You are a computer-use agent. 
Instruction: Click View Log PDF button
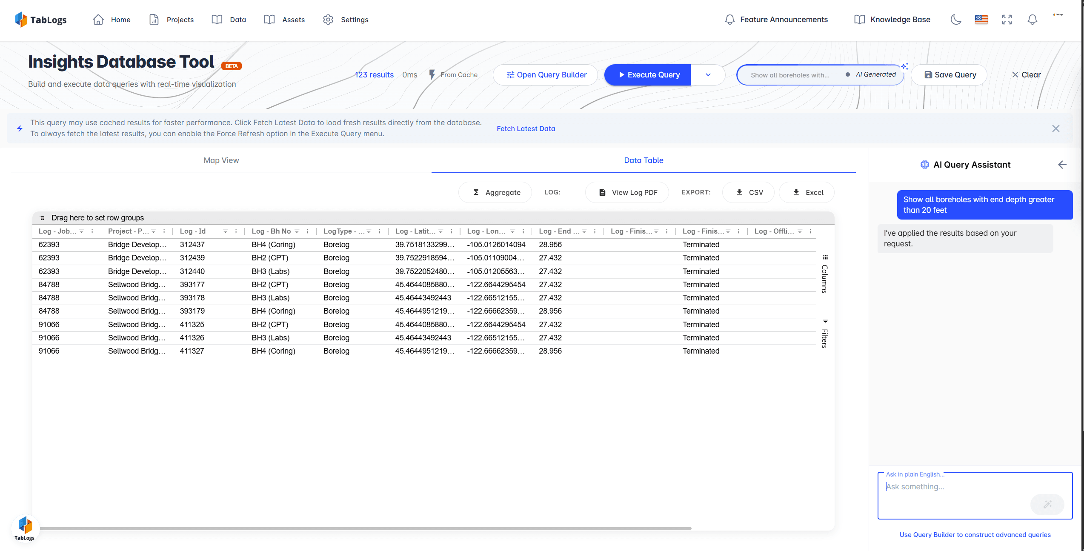[x=627, y=192]
